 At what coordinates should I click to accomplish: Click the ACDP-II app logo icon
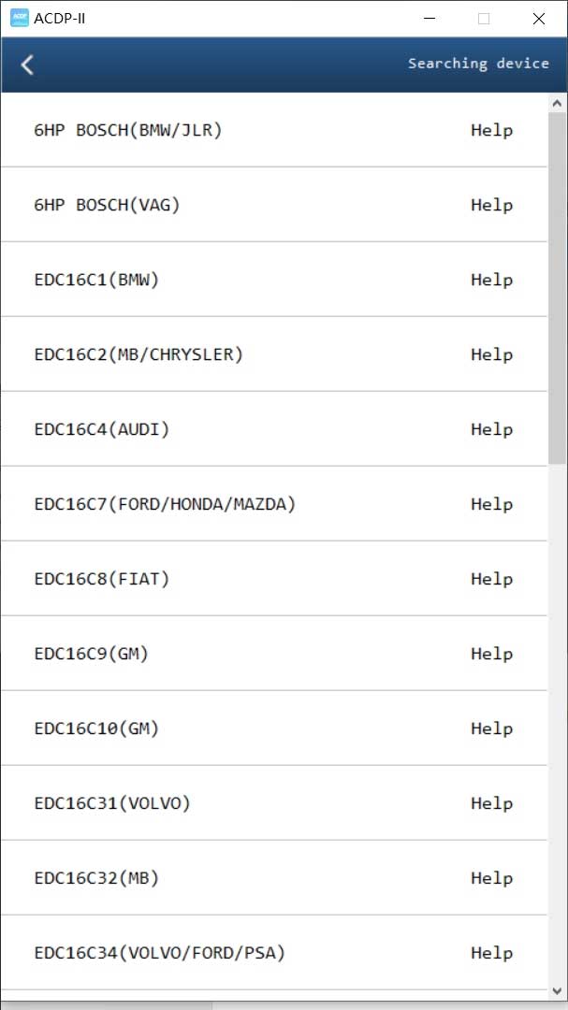click(18, 18)
